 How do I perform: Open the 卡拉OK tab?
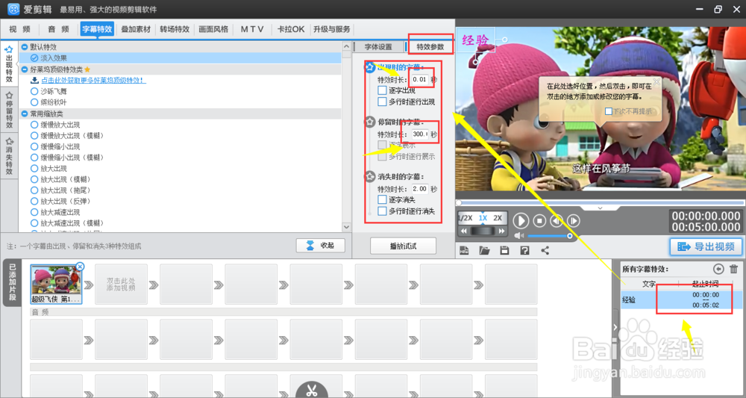(x=291, y=29)
